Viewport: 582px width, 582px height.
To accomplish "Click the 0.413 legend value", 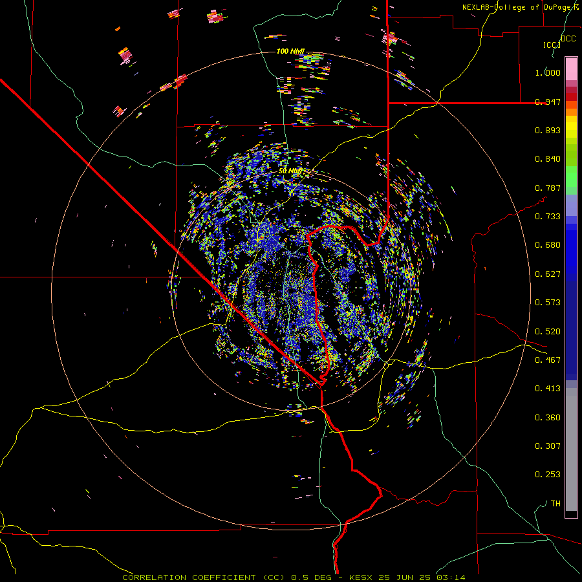I will point(548,388).
